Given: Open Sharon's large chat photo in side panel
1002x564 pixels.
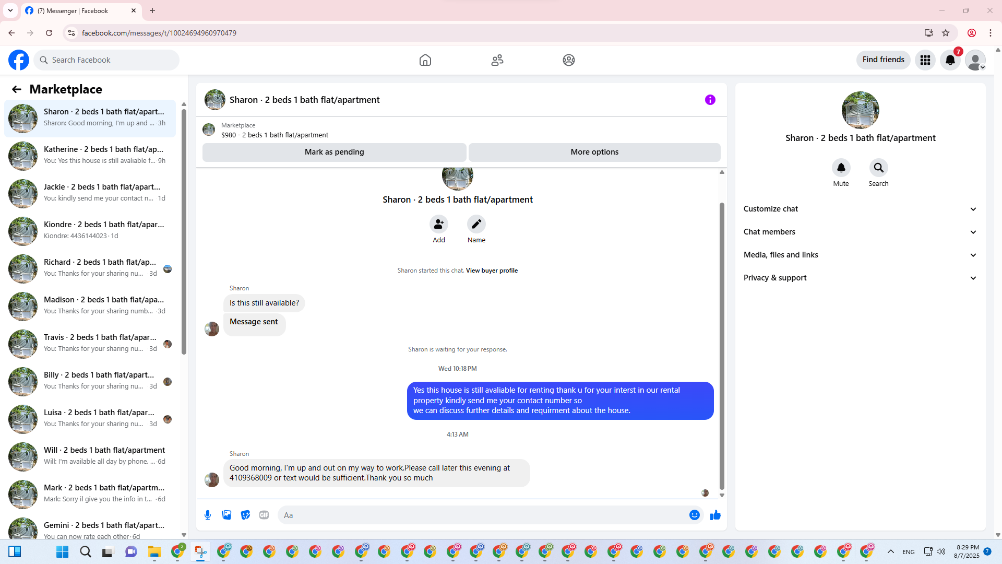Looking at the screenshot, I should (860, 110).
